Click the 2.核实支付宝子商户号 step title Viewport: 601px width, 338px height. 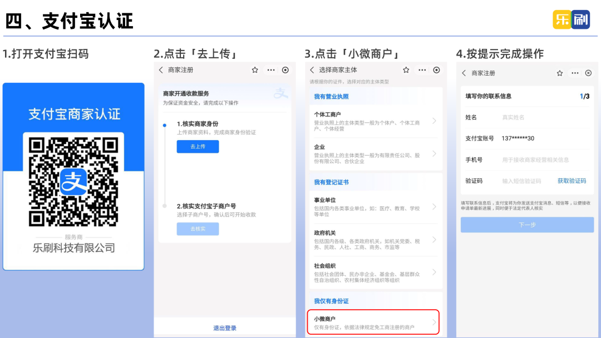click(x=206, y=206)
